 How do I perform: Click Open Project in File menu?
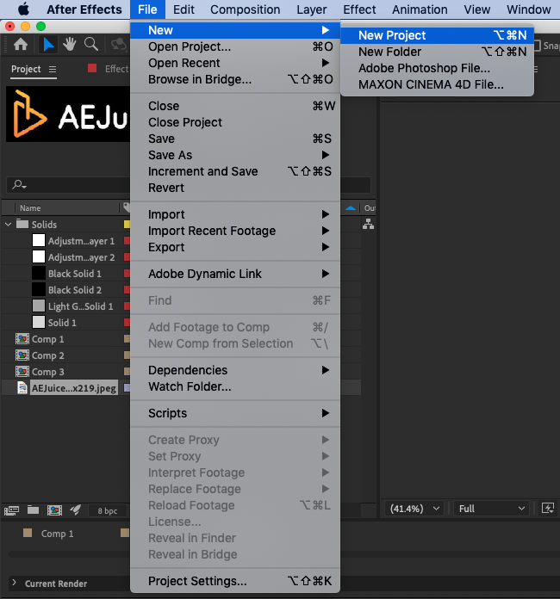click(235, 46)
